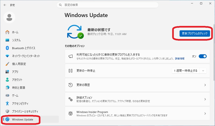Screen dimensions: 215x126
Task: Open Windows Insider Program row
Action: 137,114
